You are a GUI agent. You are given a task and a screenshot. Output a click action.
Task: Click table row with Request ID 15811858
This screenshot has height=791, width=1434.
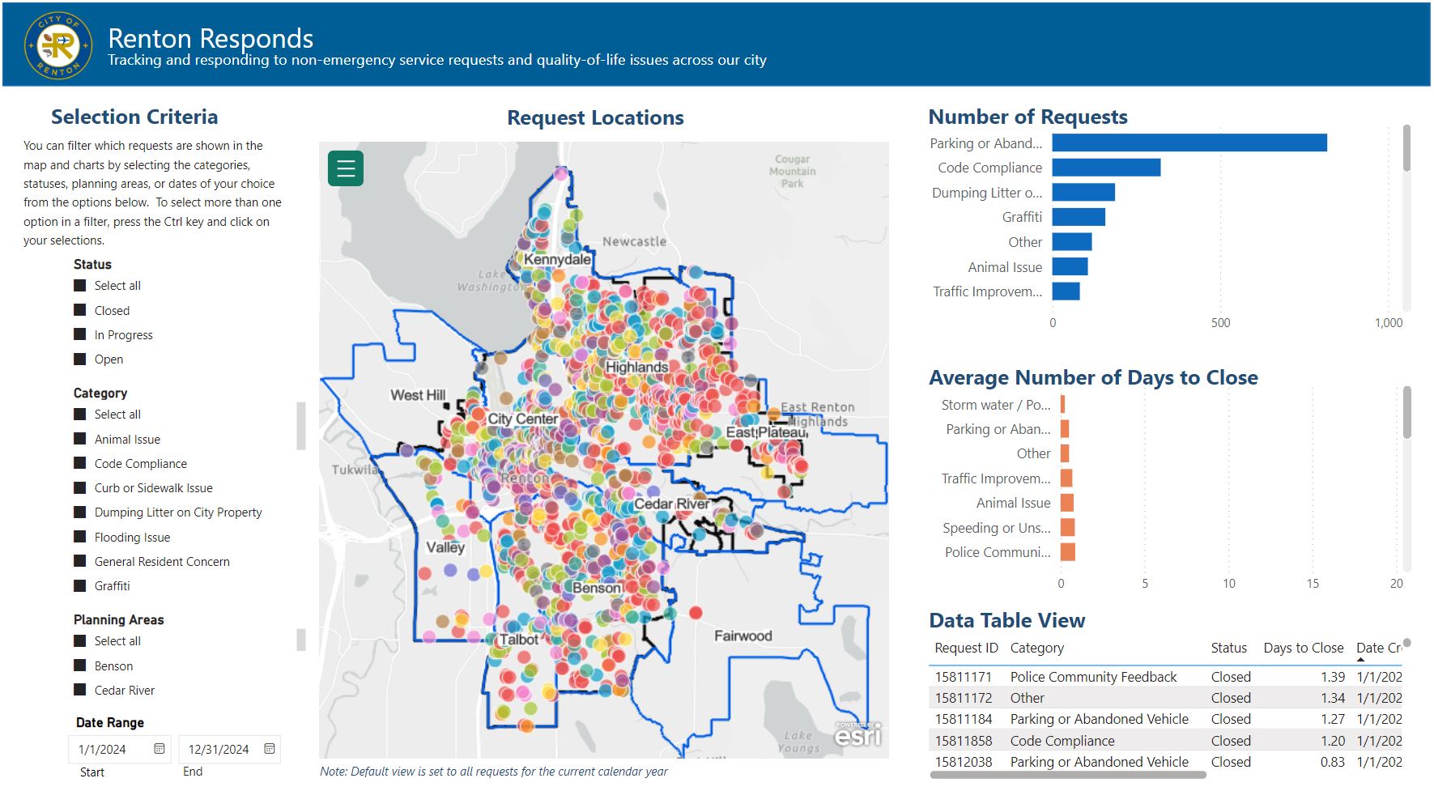(1166, 741)
